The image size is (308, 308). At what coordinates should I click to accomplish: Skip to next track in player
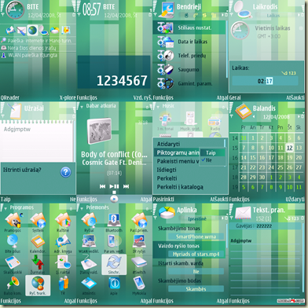click(x=126, y=186)
